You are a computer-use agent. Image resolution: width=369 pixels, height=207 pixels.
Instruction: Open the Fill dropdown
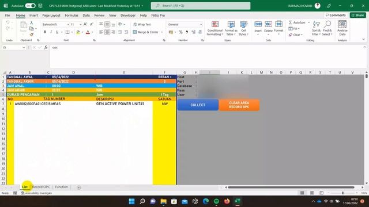(x=294, y=29)
